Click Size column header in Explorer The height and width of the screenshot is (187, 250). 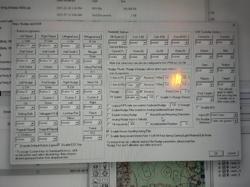(x=123, y=1)
